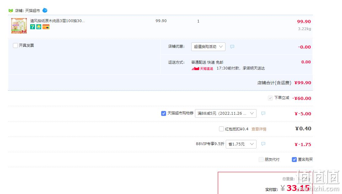Screen dimensions: 342x194
Task: Open comment icon beside 店铺优惠 dropdown
Action: pos(232,47)
